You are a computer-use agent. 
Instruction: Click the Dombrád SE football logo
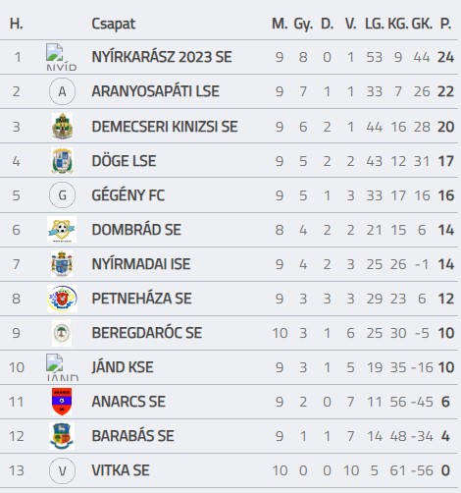62,230
